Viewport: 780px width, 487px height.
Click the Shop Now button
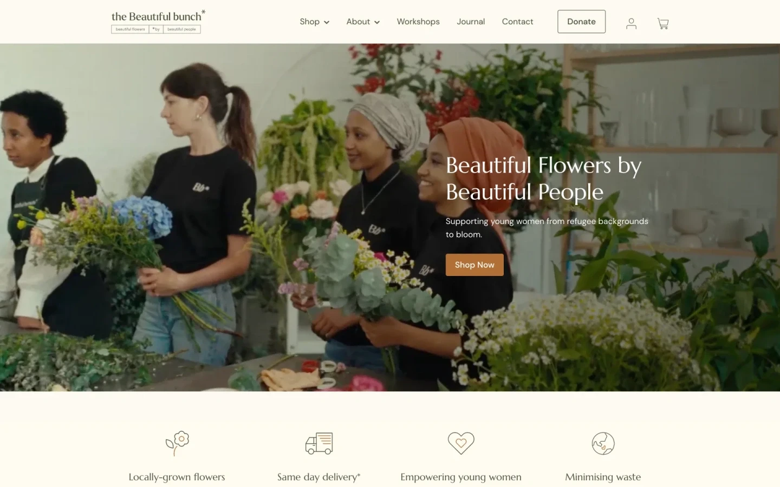tap(474, 265)
